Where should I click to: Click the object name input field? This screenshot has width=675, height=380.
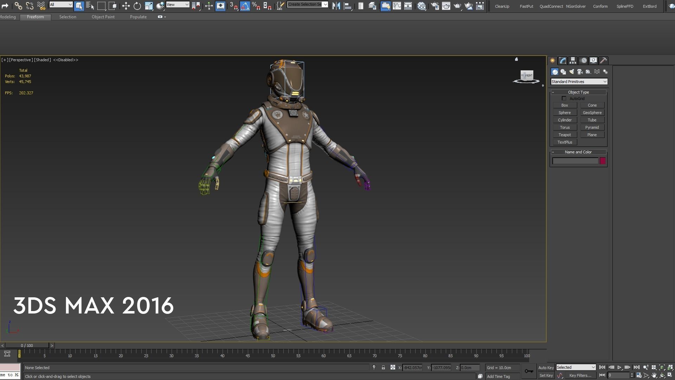tap(575, 161)
